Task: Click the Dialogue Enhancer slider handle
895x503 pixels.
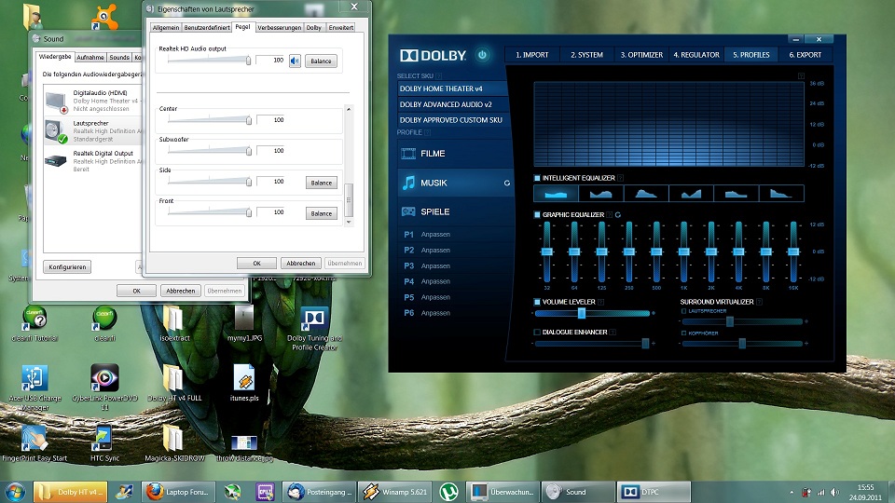Action: coord(645,343)
